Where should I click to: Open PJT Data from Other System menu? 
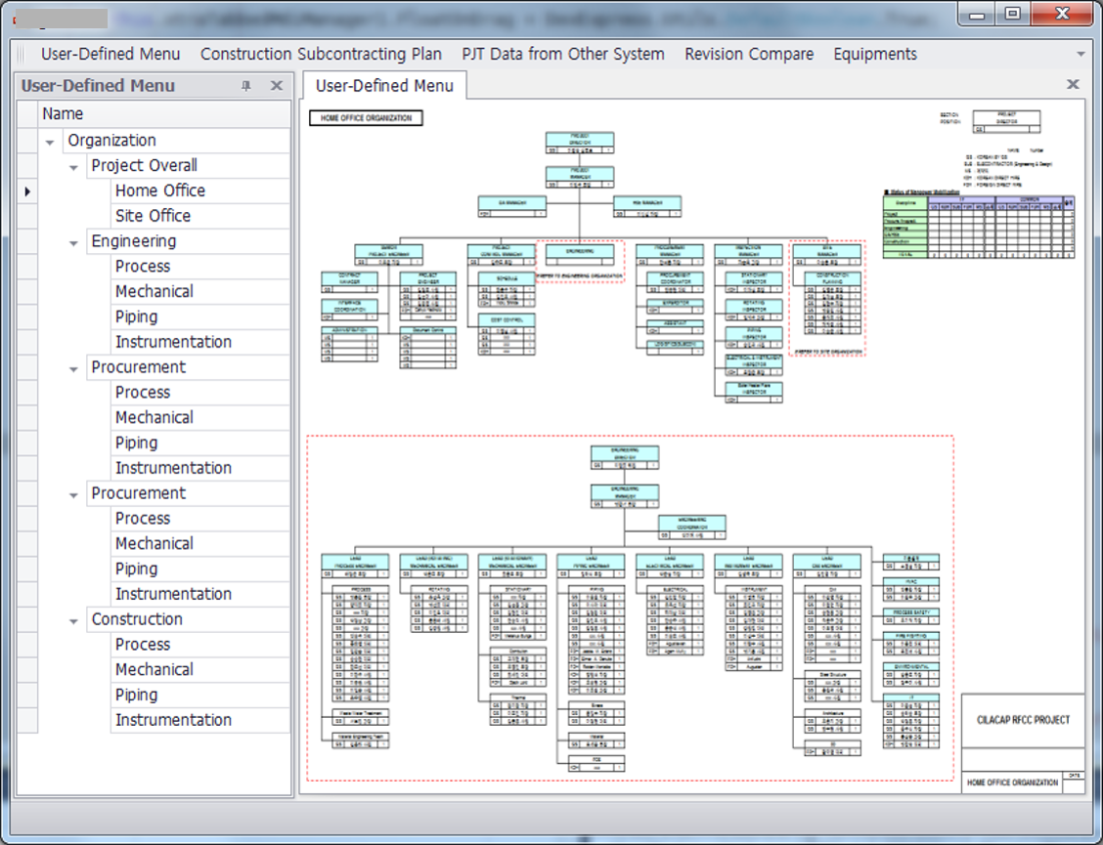pos(562,55)
